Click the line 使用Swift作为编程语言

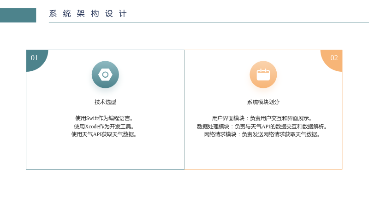click(104, 118)
